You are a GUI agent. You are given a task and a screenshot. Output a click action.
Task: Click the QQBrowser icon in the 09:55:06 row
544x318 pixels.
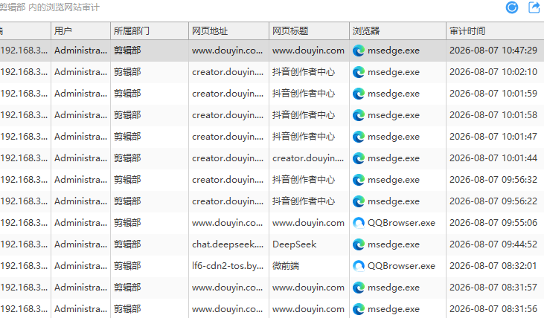point(359,223)
